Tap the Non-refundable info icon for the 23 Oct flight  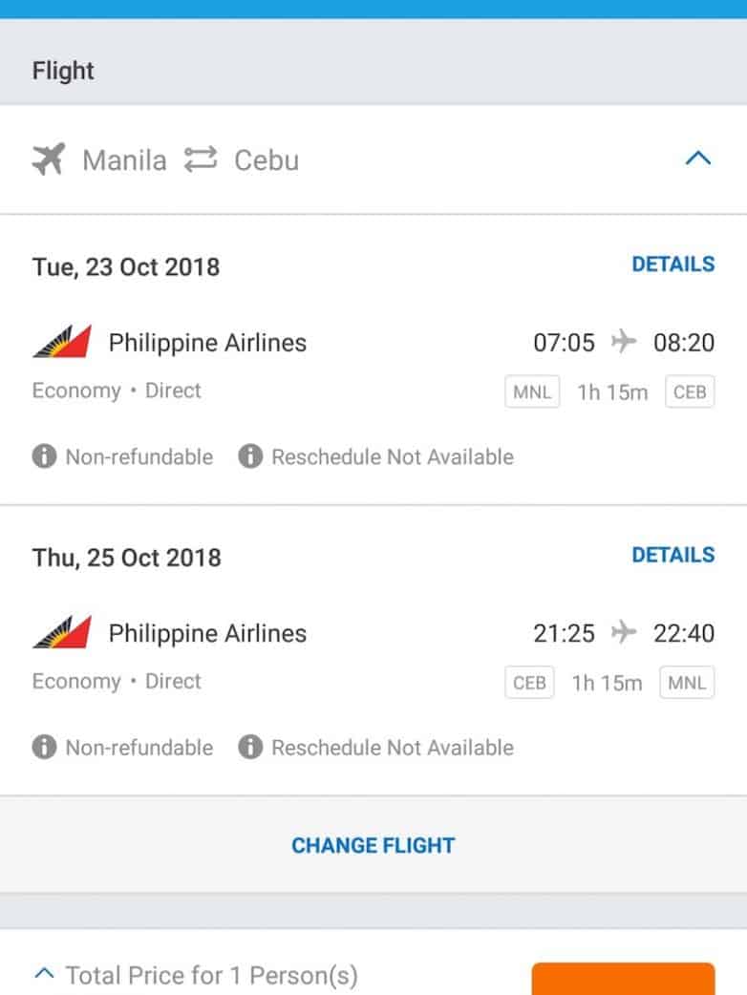point(44,456)
